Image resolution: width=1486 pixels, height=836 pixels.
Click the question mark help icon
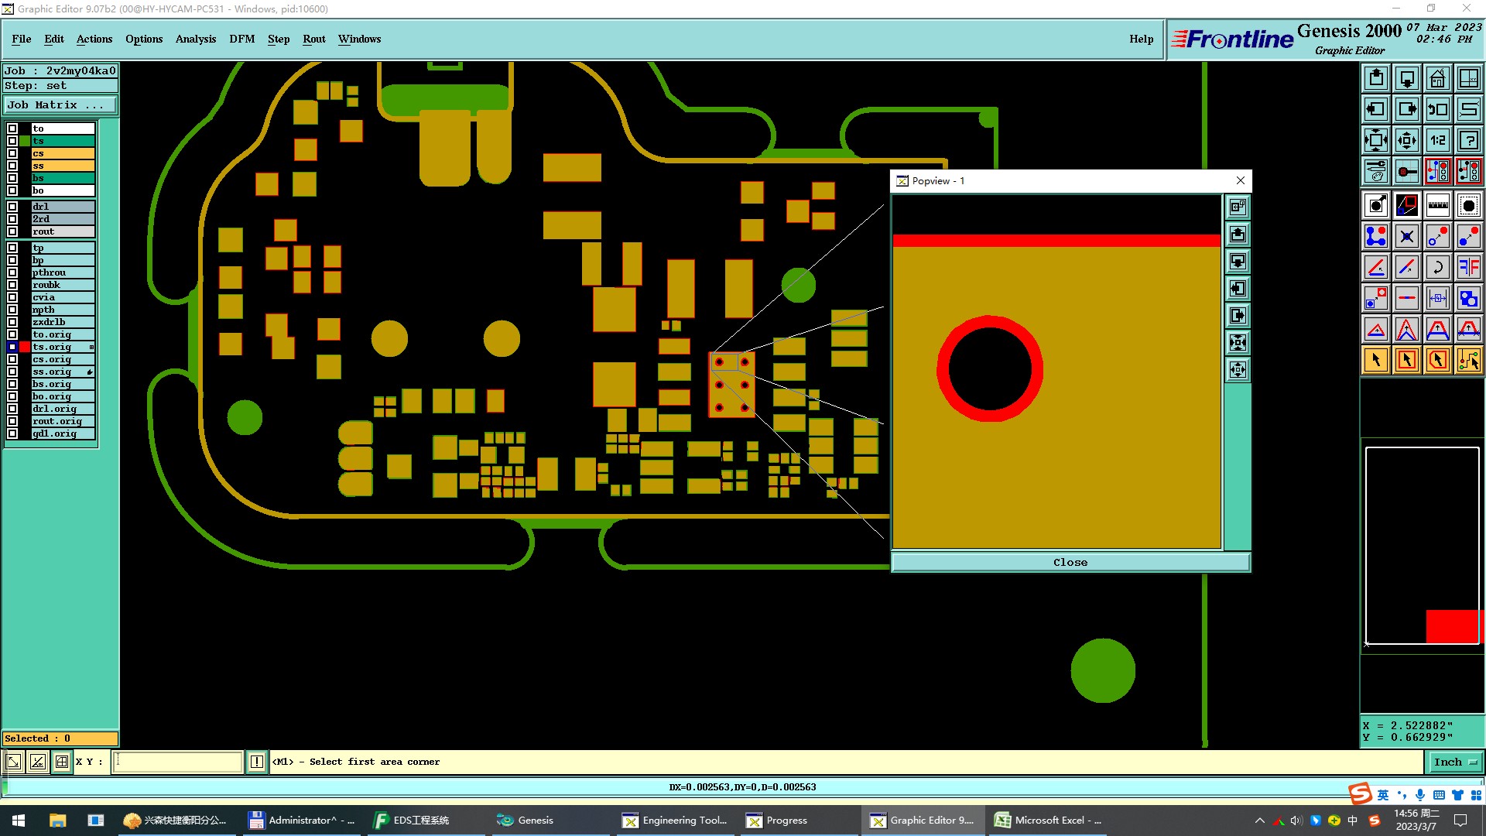tap(1468, 140)
